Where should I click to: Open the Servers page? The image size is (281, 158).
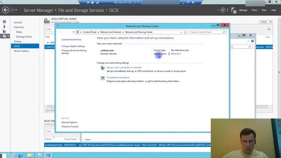tap(18, 22)
